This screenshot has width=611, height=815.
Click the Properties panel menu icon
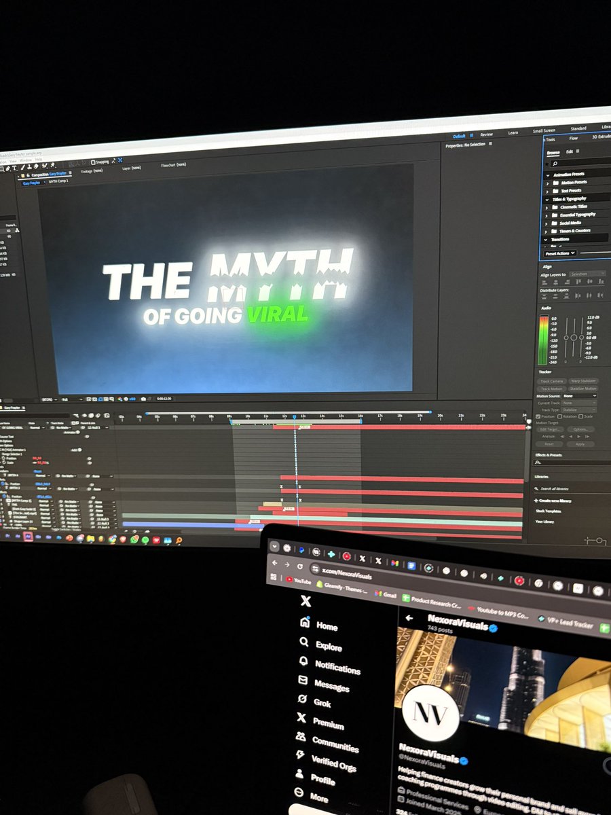[491, 145]
